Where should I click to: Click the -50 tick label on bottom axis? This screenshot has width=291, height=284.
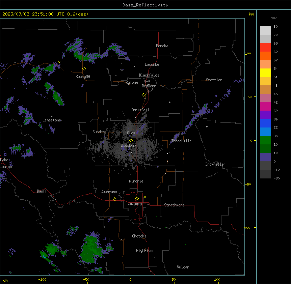86,279
